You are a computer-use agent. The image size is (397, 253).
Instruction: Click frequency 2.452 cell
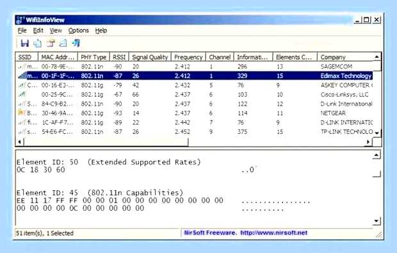182,132
